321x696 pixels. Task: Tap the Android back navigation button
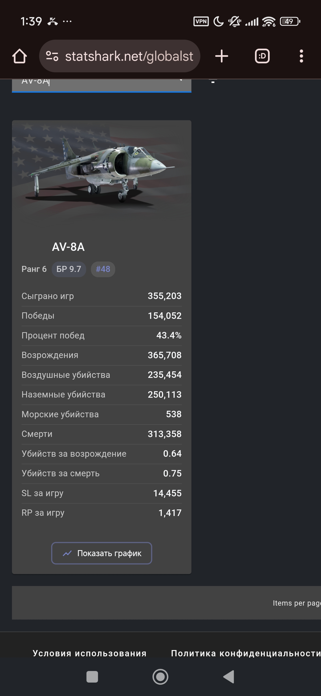229,677
